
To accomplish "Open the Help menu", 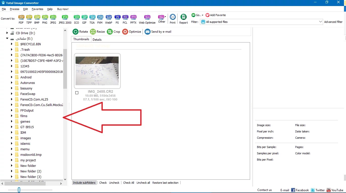I will [50, 9].
